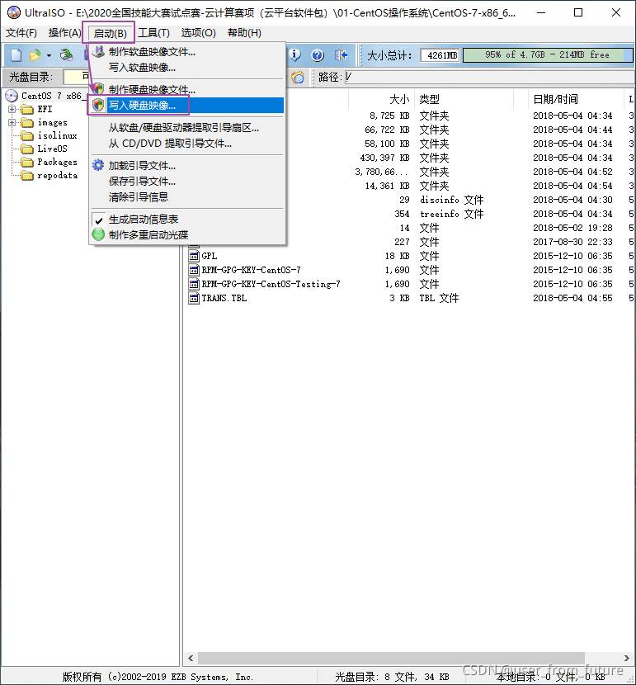Choose 保存引导文件 menu entry
The height and width of the screenshot is (685, 636).
142,182
